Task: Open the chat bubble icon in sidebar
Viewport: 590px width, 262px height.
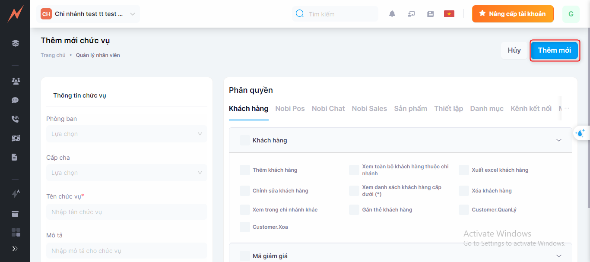Action: (16, 100)
